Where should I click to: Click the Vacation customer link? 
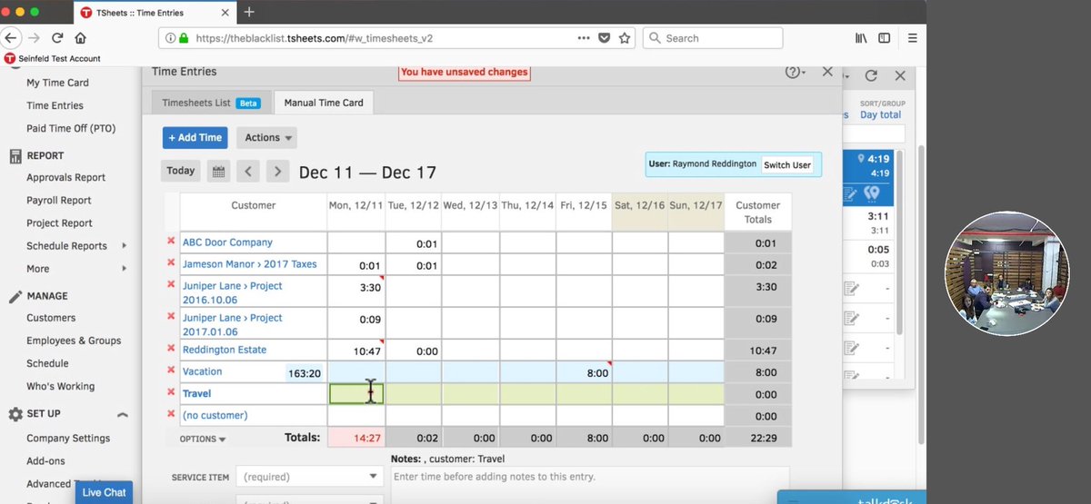202,371
